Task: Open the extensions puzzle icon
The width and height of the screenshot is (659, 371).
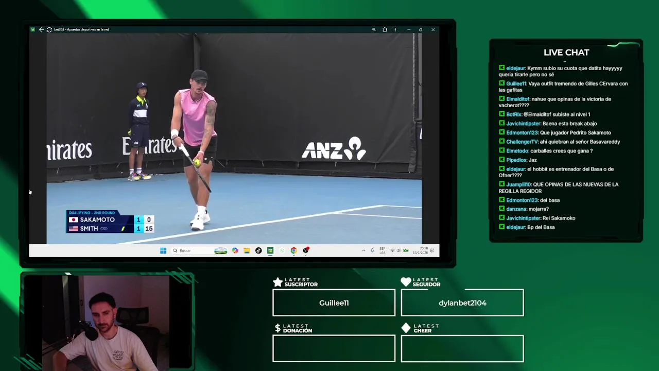Action: coord(385,29)
